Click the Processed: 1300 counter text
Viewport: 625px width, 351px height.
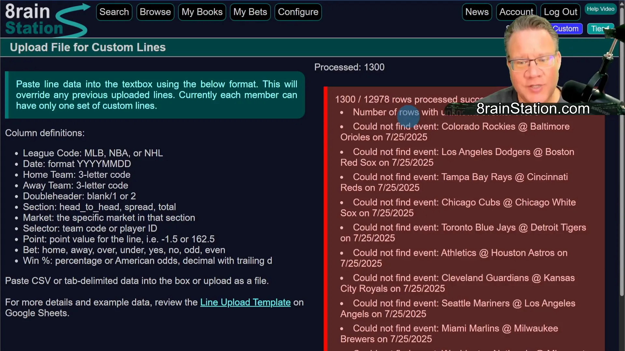point(349,67)
